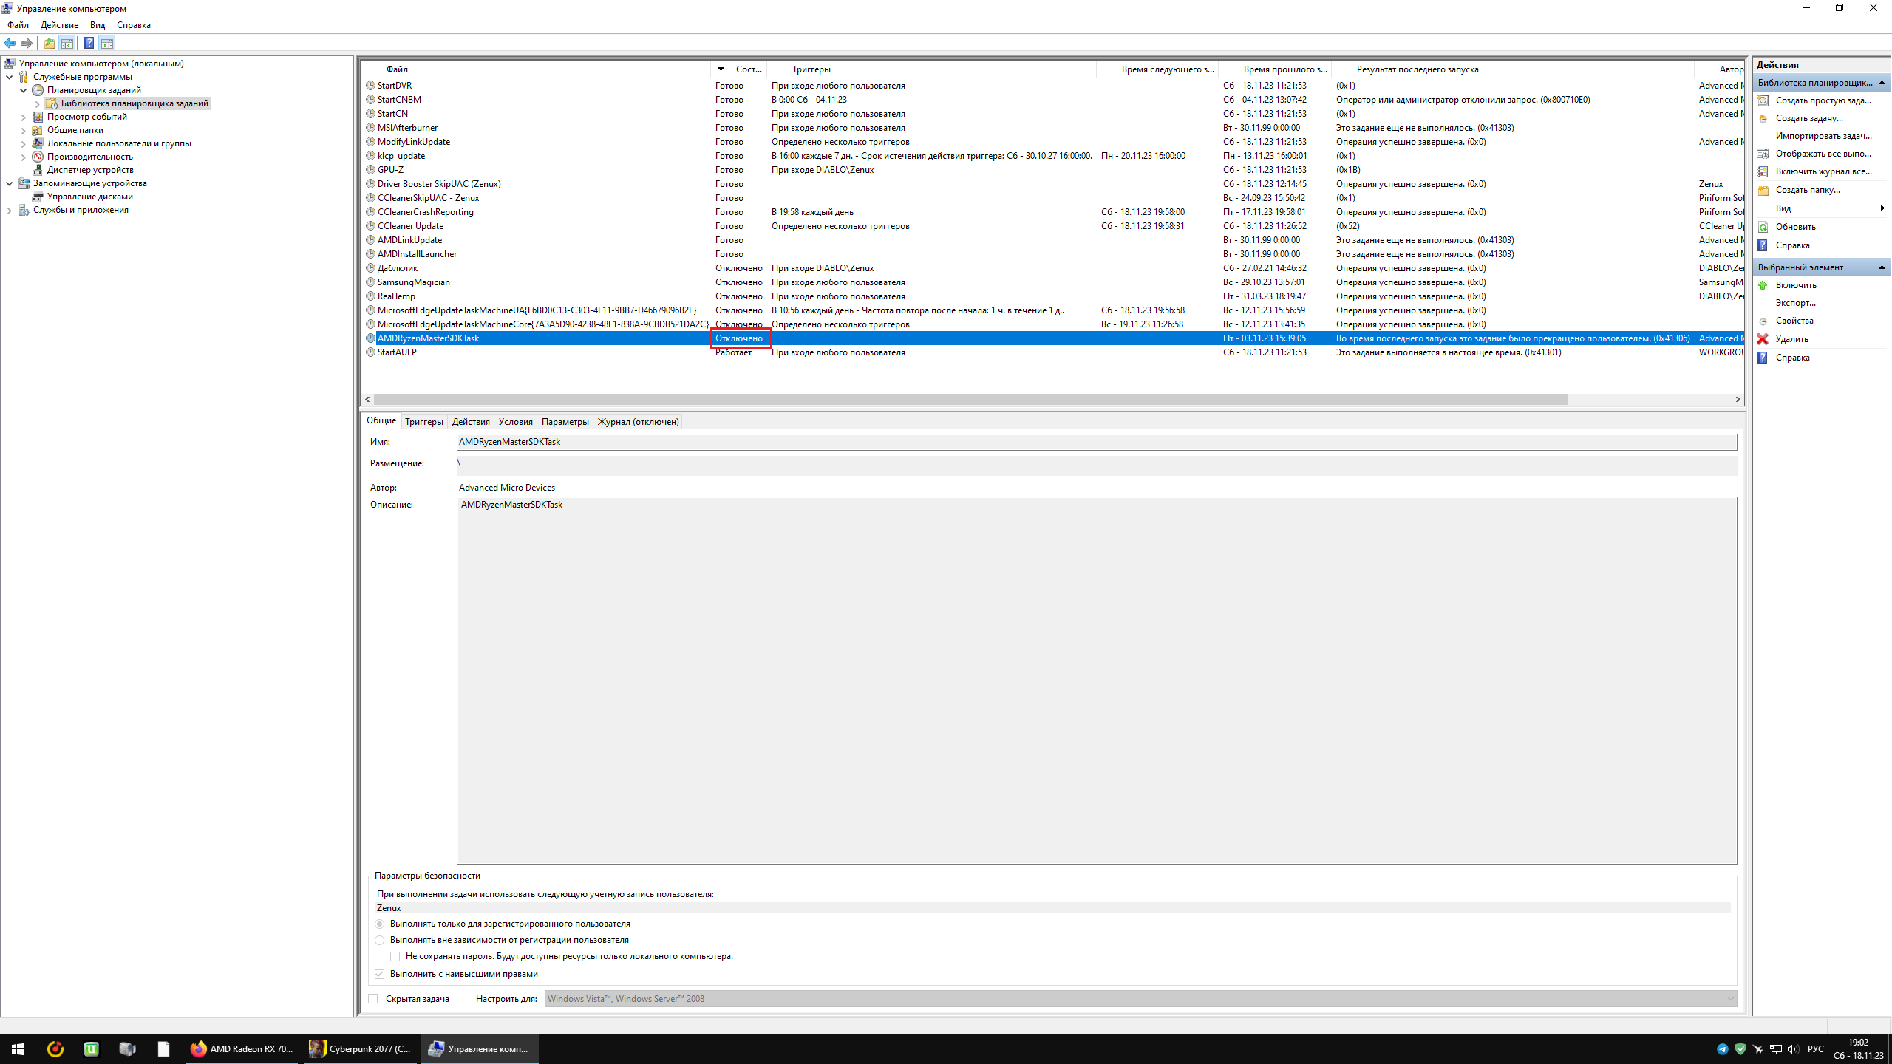Image resolution: width=1892 pixels, height=1064 pixels.
Task: Click Создать простую задачу action link
Action: click(x=1823, y=100)
